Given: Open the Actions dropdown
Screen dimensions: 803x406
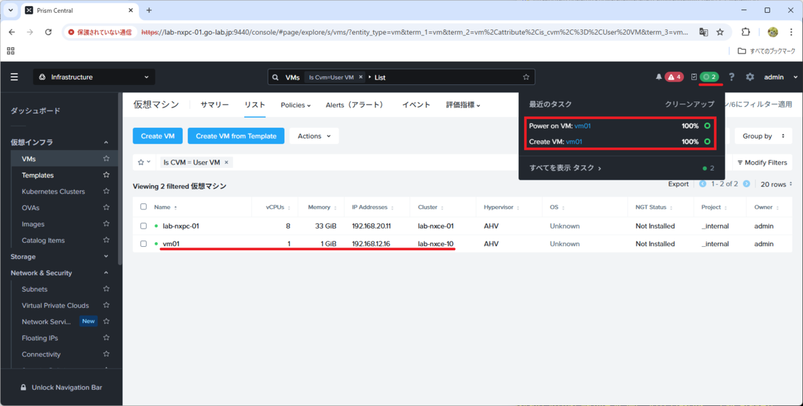Looking at the screenshot, I should tap(314, 136).
